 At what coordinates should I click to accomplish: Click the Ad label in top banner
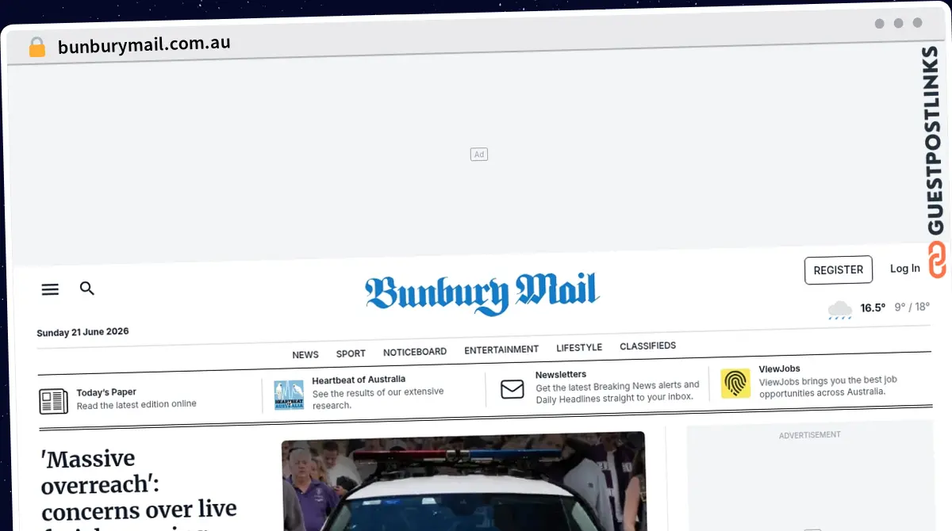click(479, 155)
